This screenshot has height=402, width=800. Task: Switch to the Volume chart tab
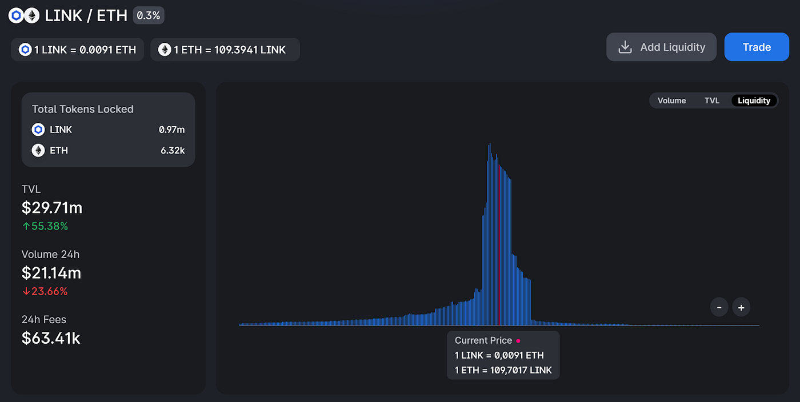[671, 100]
